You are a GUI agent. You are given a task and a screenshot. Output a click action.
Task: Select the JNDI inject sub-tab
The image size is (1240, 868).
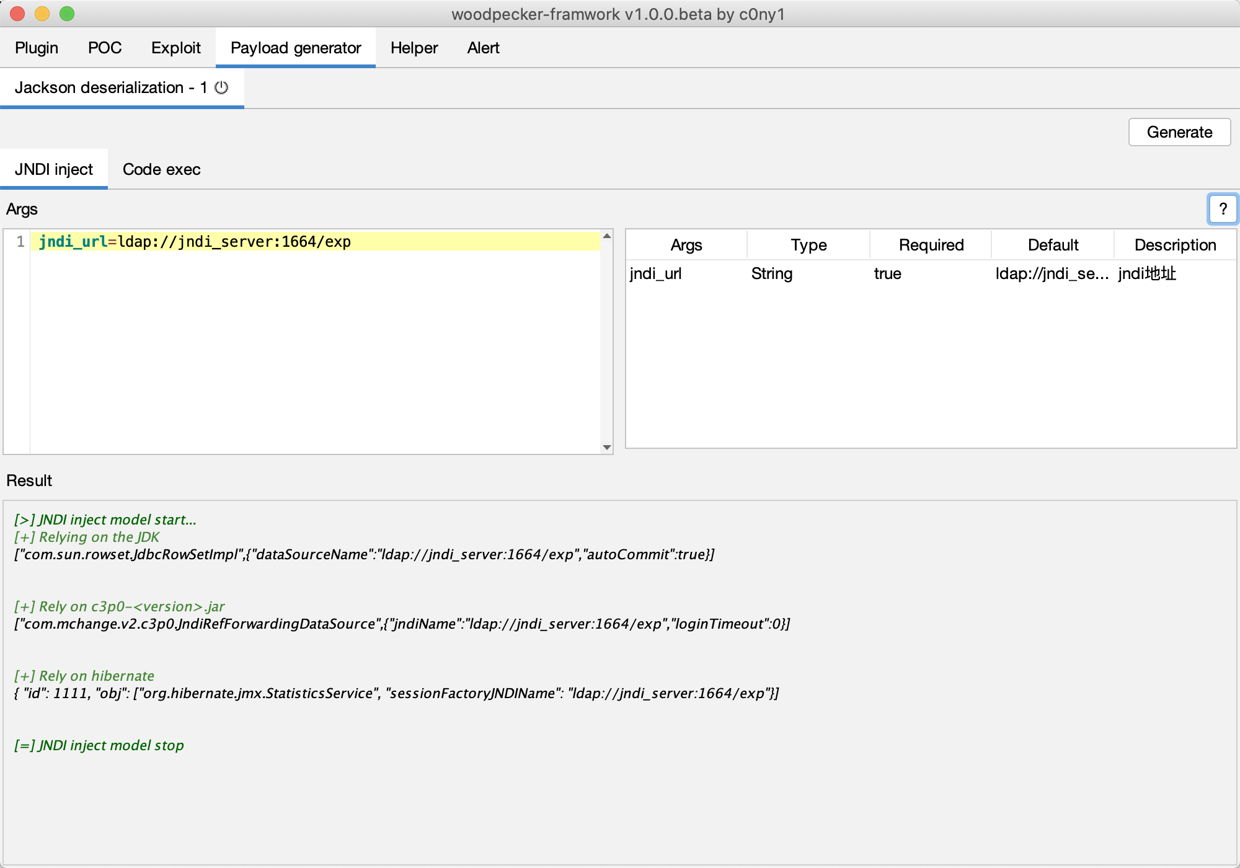[54, 169]
